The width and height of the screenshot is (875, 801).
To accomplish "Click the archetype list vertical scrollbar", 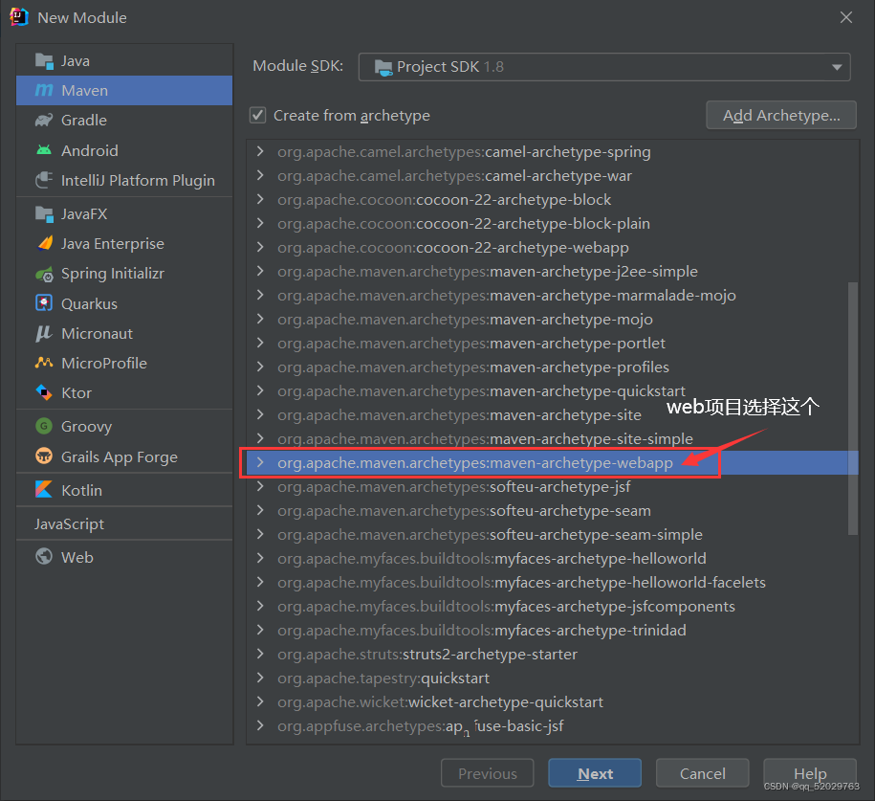I will [853, 408].
